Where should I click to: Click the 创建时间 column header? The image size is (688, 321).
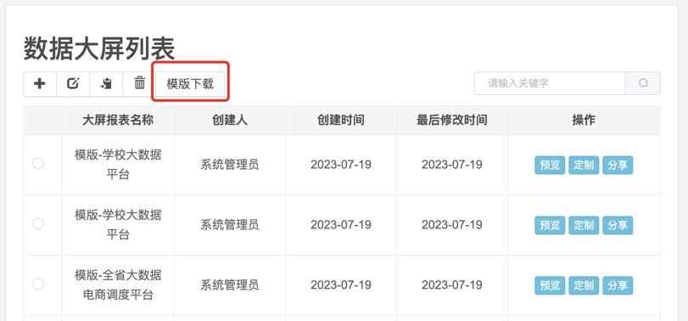(x=341, y=121)
